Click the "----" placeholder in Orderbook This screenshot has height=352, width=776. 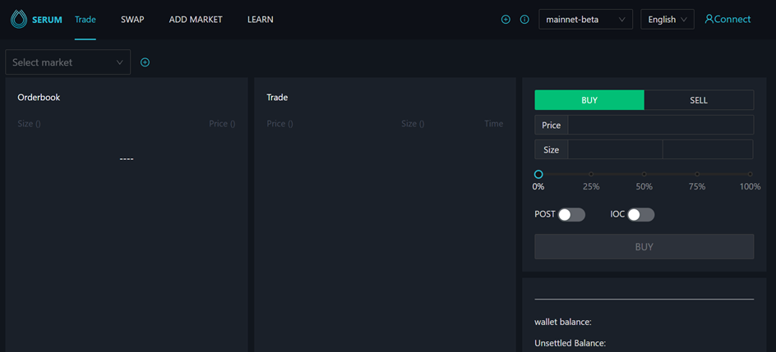point(127,159)
